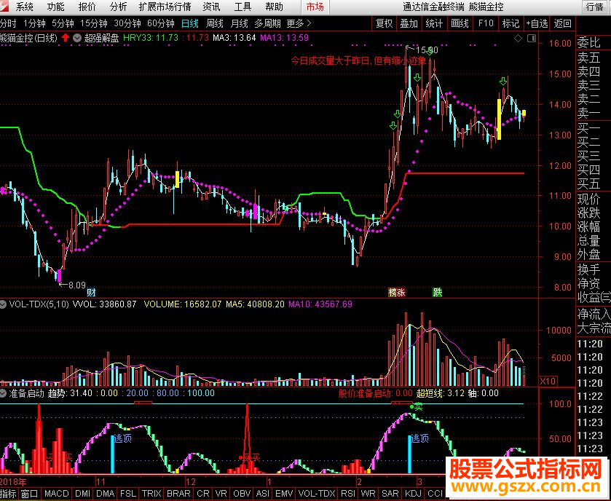
Task: Switch to the 5分钟 period
Action: point(63,24)
